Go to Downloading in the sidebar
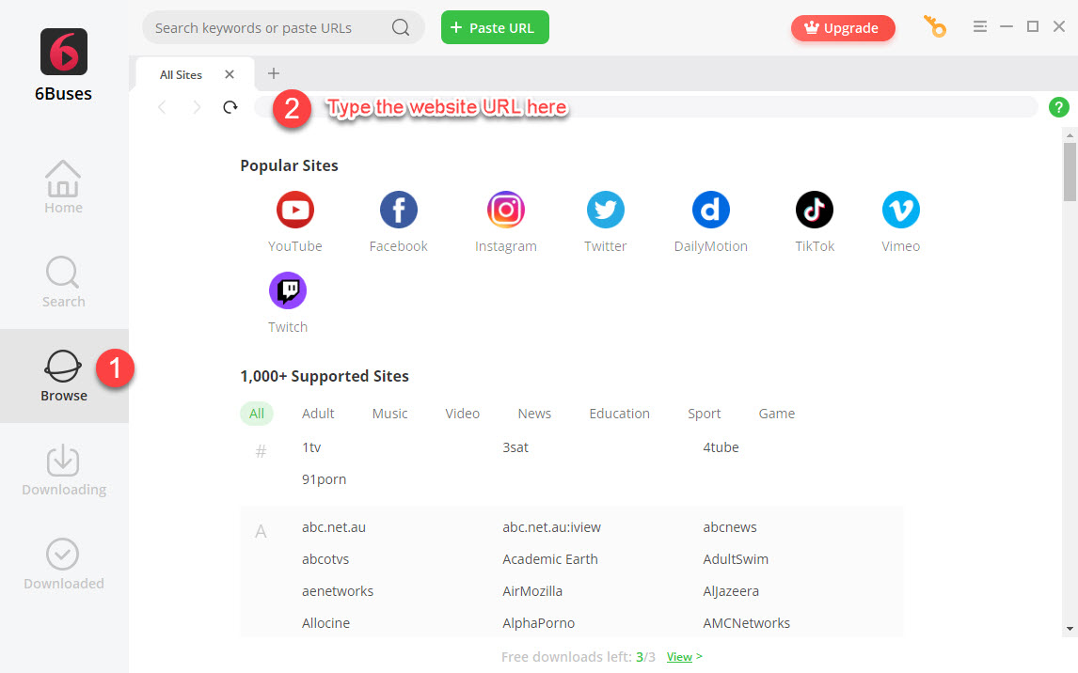The width and height of the screenshot is (1078, 673). pyautogui.click(x=64, y=470)
